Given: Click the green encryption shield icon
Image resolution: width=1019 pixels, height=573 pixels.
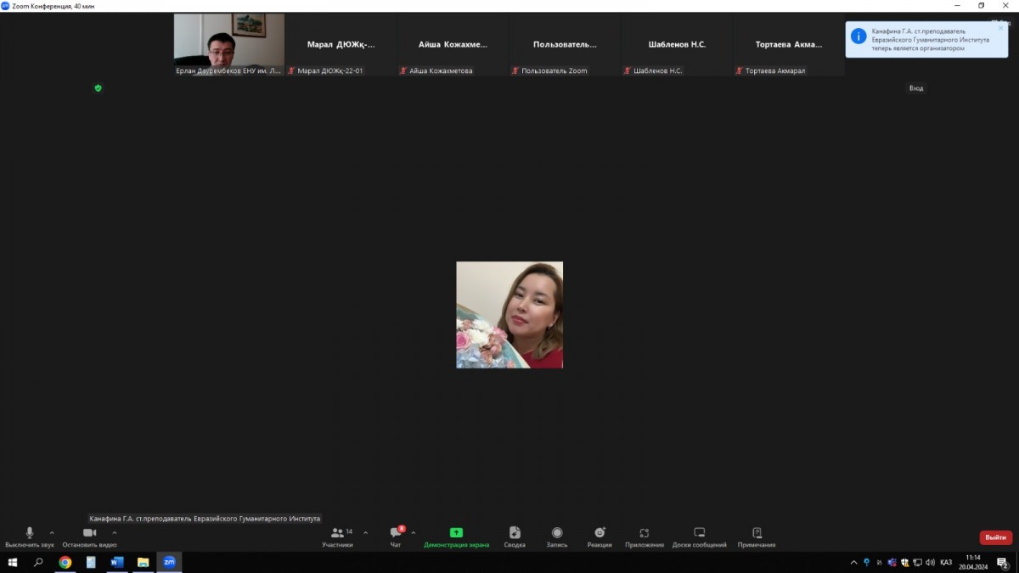Looking at the screenshot, I should click(x=98, y=88).
